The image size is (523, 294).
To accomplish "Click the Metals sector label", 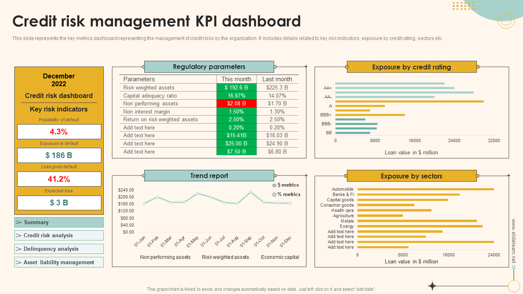I will click(x=347, y=221).
